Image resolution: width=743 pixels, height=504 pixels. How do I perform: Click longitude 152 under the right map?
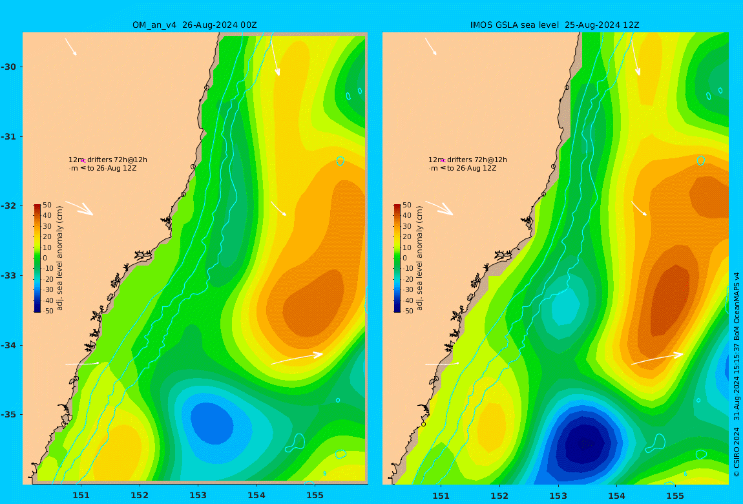coord(499,496)
